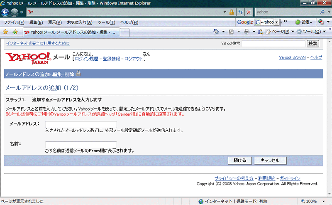Open the 編集(E) menu

coord(36,22)
